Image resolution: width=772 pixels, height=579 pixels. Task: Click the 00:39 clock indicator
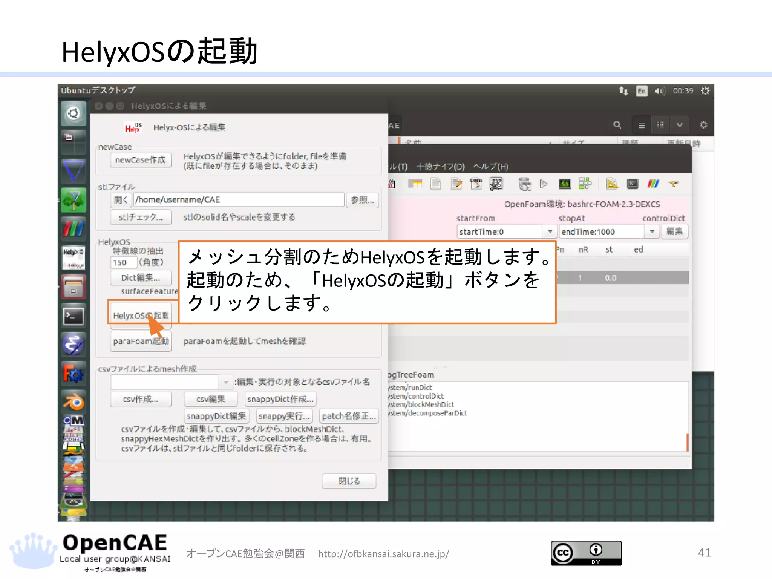[683, 91]
